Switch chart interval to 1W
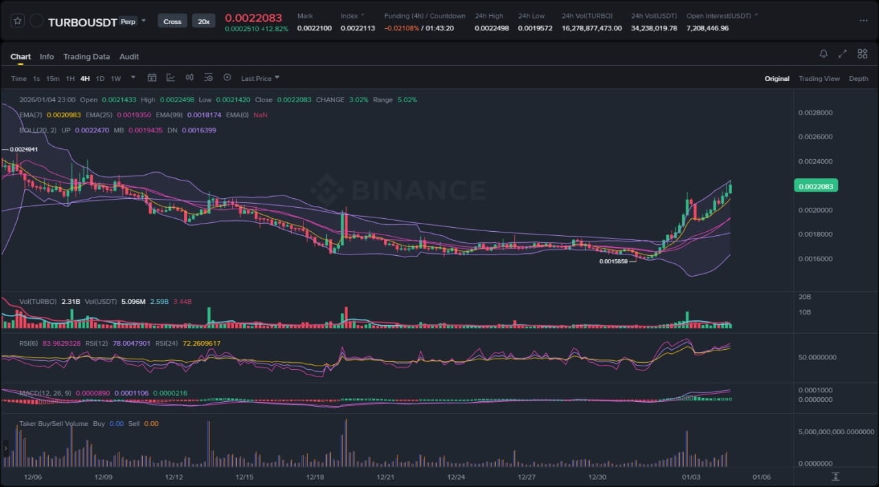The width and height of the screenshot is (879, 487). 116,79
